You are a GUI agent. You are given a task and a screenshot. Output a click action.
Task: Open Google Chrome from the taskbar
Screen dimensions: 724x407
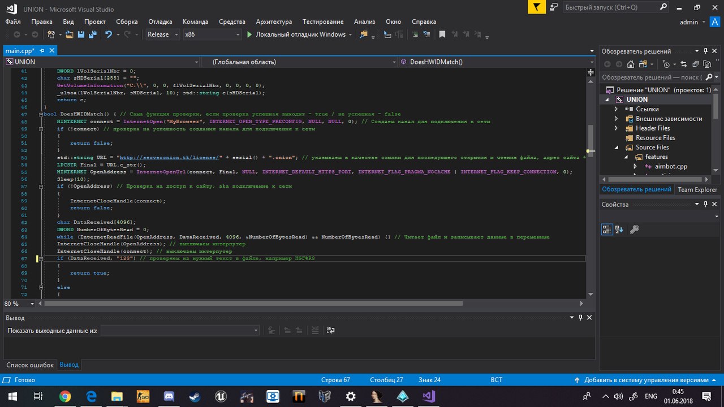tap(64, 396)
